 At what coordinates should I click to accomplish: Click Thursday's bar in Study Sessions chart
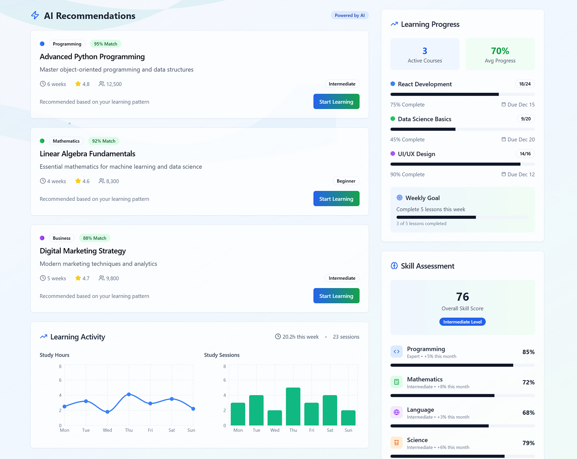pyautogui.click(x=293, y=406)
